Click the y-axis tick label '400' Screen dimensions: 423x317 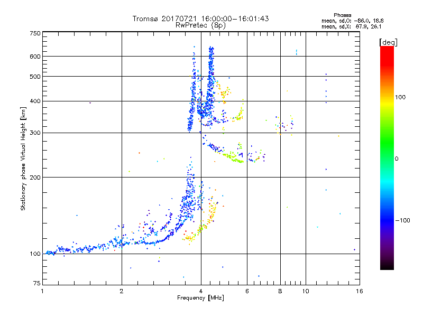pos(35,101)
